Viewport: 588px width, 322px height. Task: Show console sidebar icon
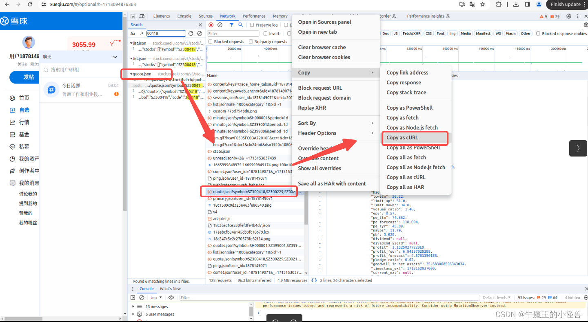[x=133, y=298]
